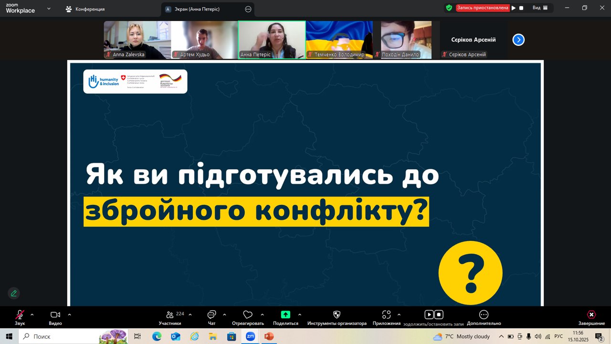Toggle the camera (Видео) button
The height and width of the screenshot is (344, 611).
click(x=55, y=315)
